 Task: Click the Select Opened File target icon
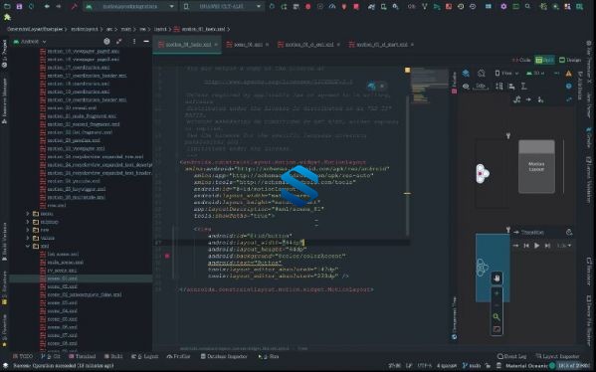tap(106, 41)
